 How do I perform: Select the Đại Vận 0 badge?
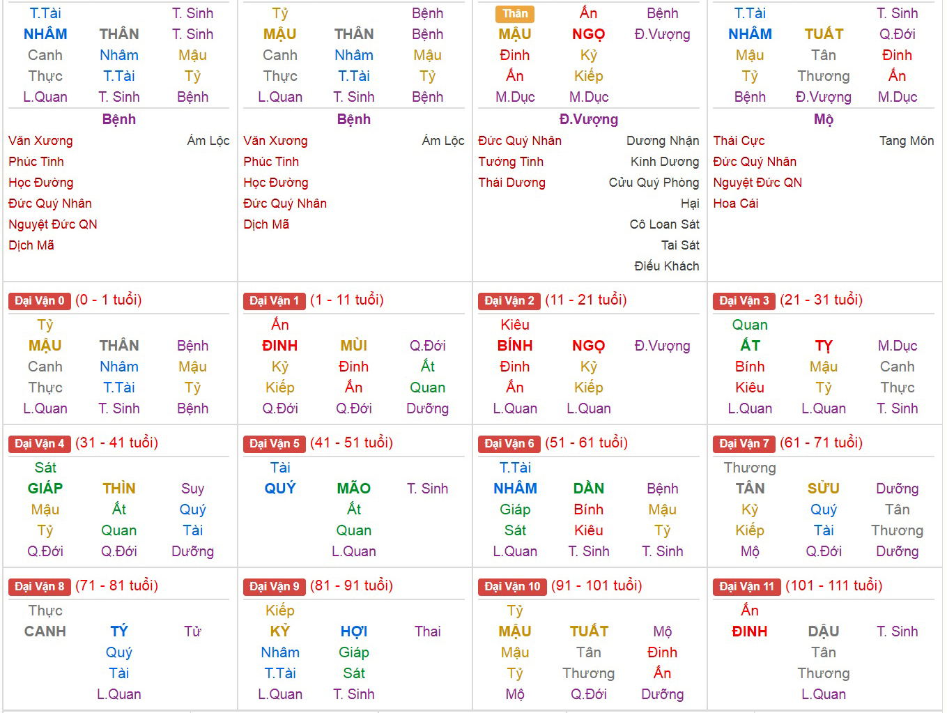pos(39,301)
